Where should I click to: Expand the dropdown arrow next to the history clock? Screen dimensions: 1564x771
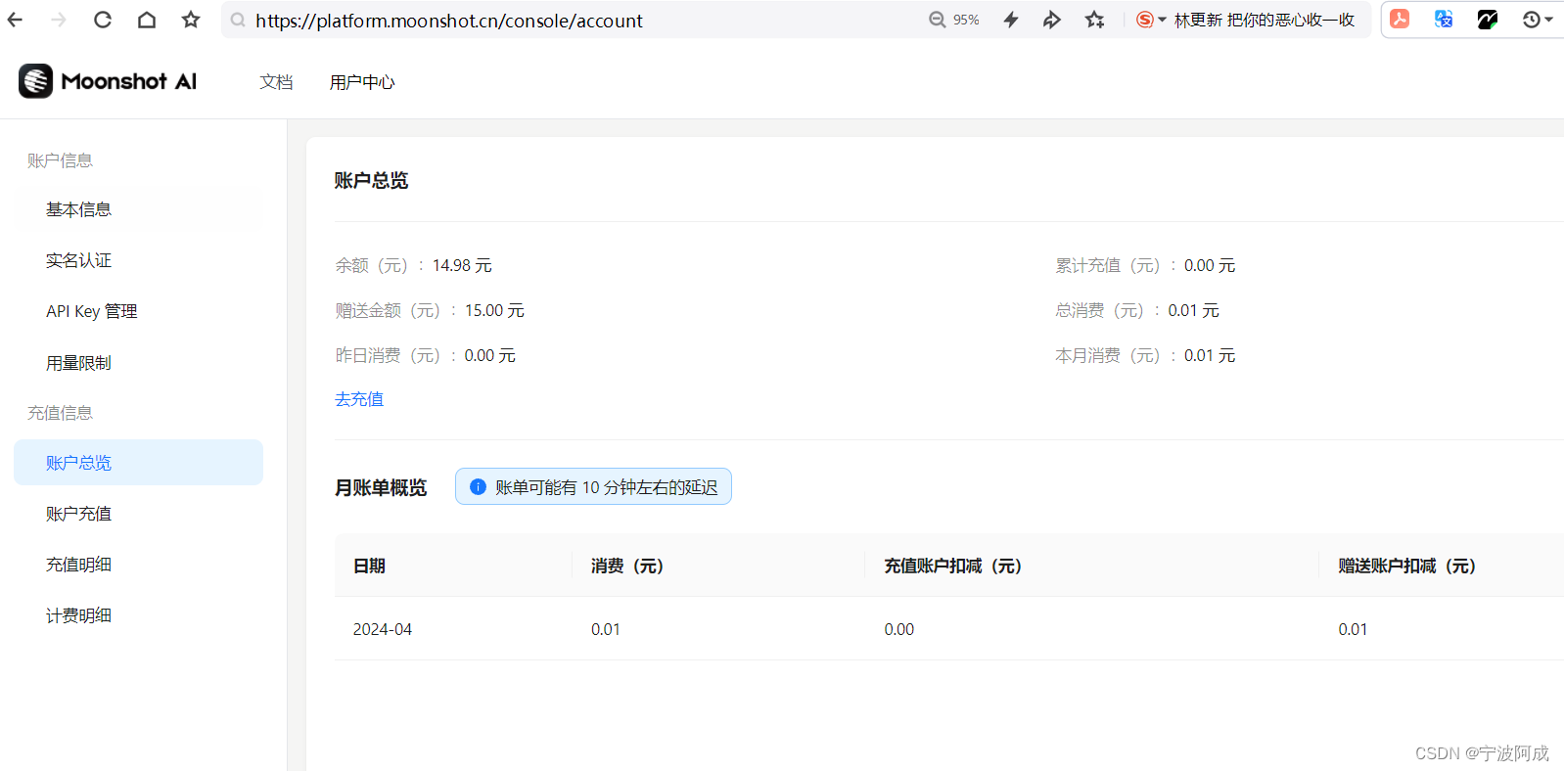tap(1548, 20)
